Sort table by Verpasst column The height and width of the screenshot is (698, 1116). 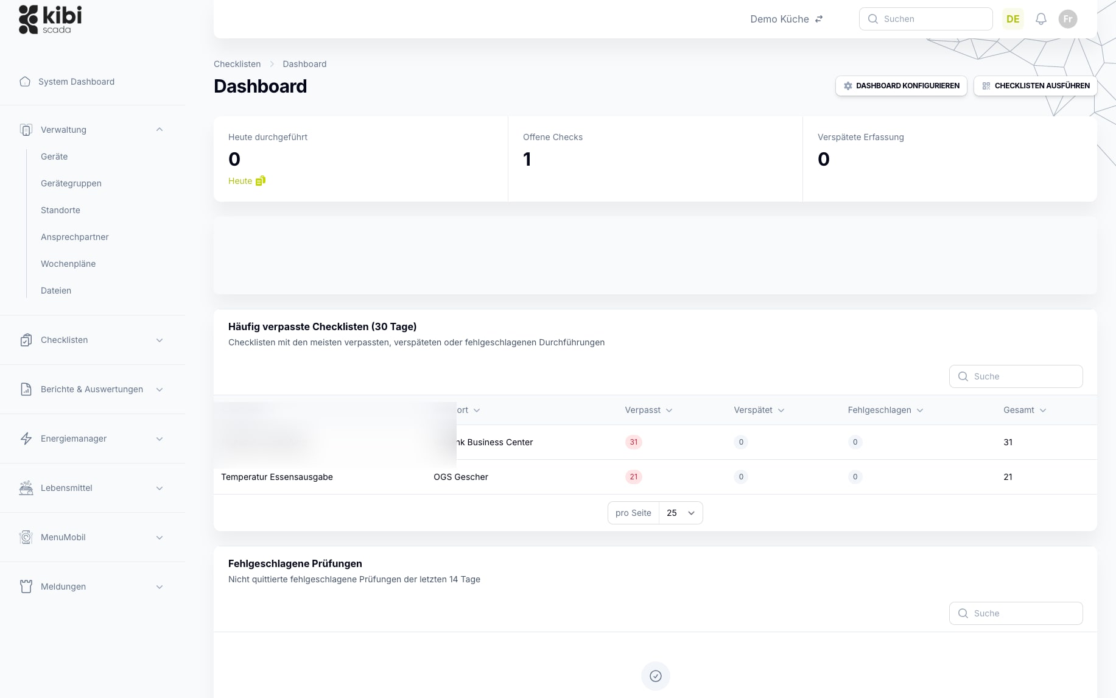[648, 410]
